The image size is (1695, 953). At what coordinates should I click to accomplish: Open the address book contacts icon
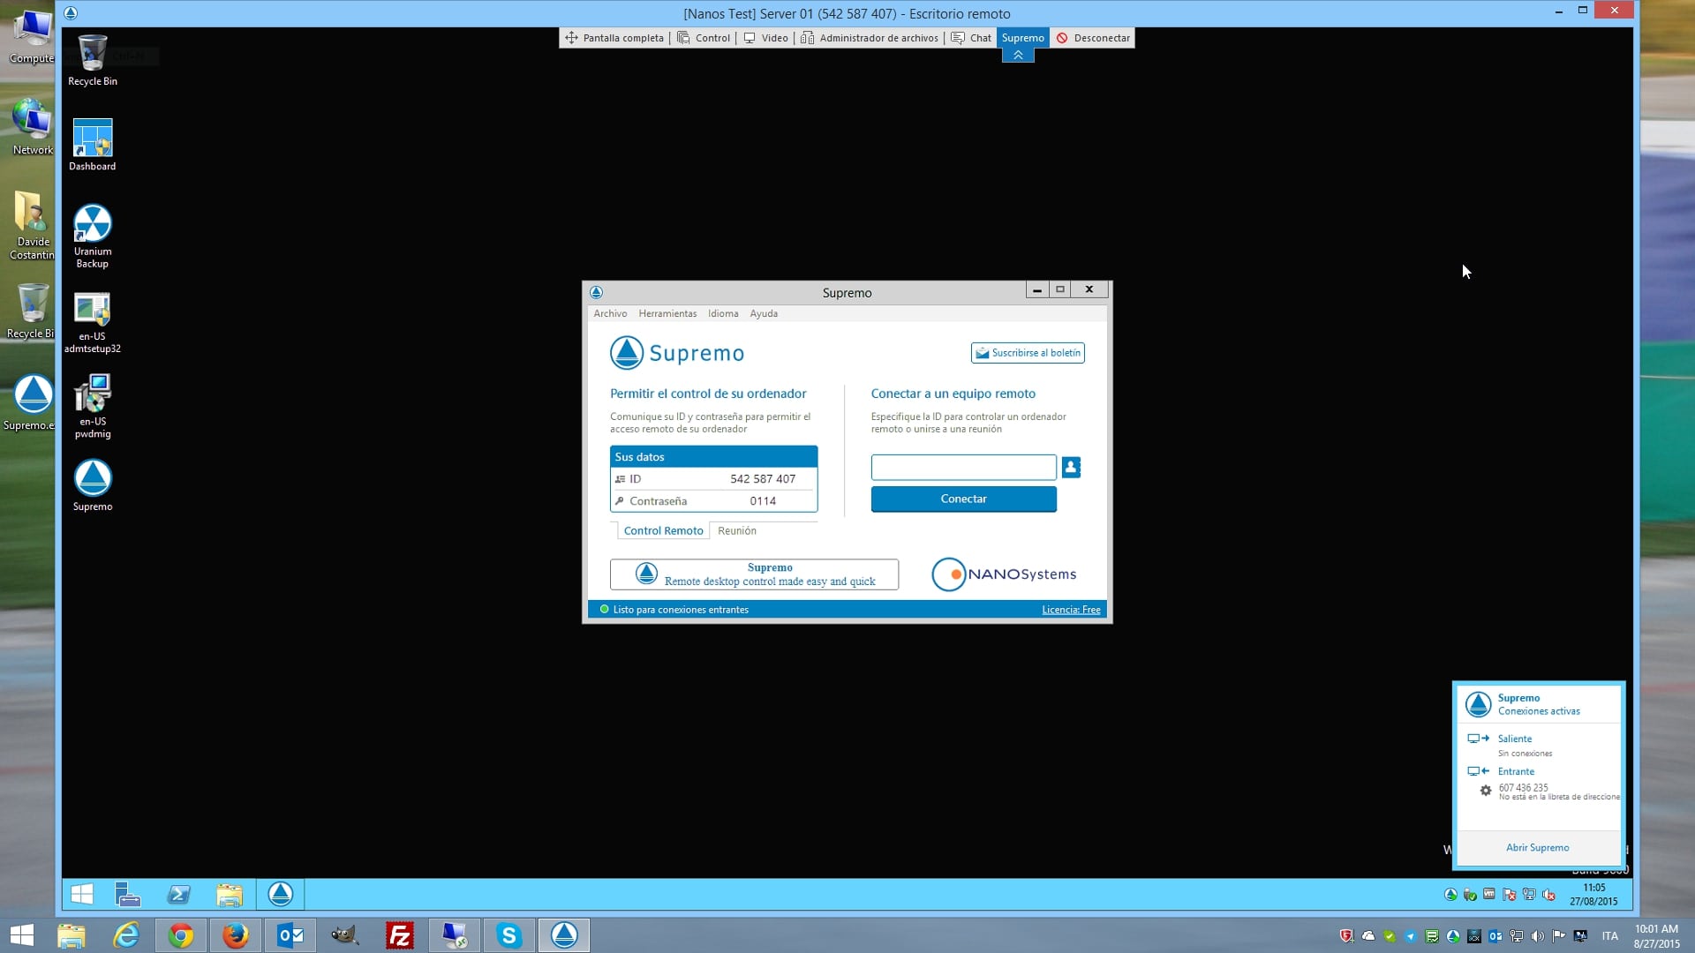1071,467
